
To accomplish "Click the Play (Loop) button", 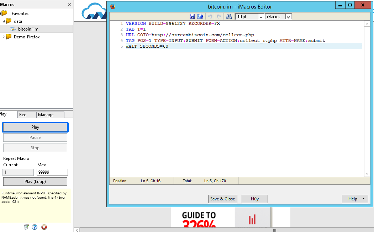I will [x=35, y=182].
